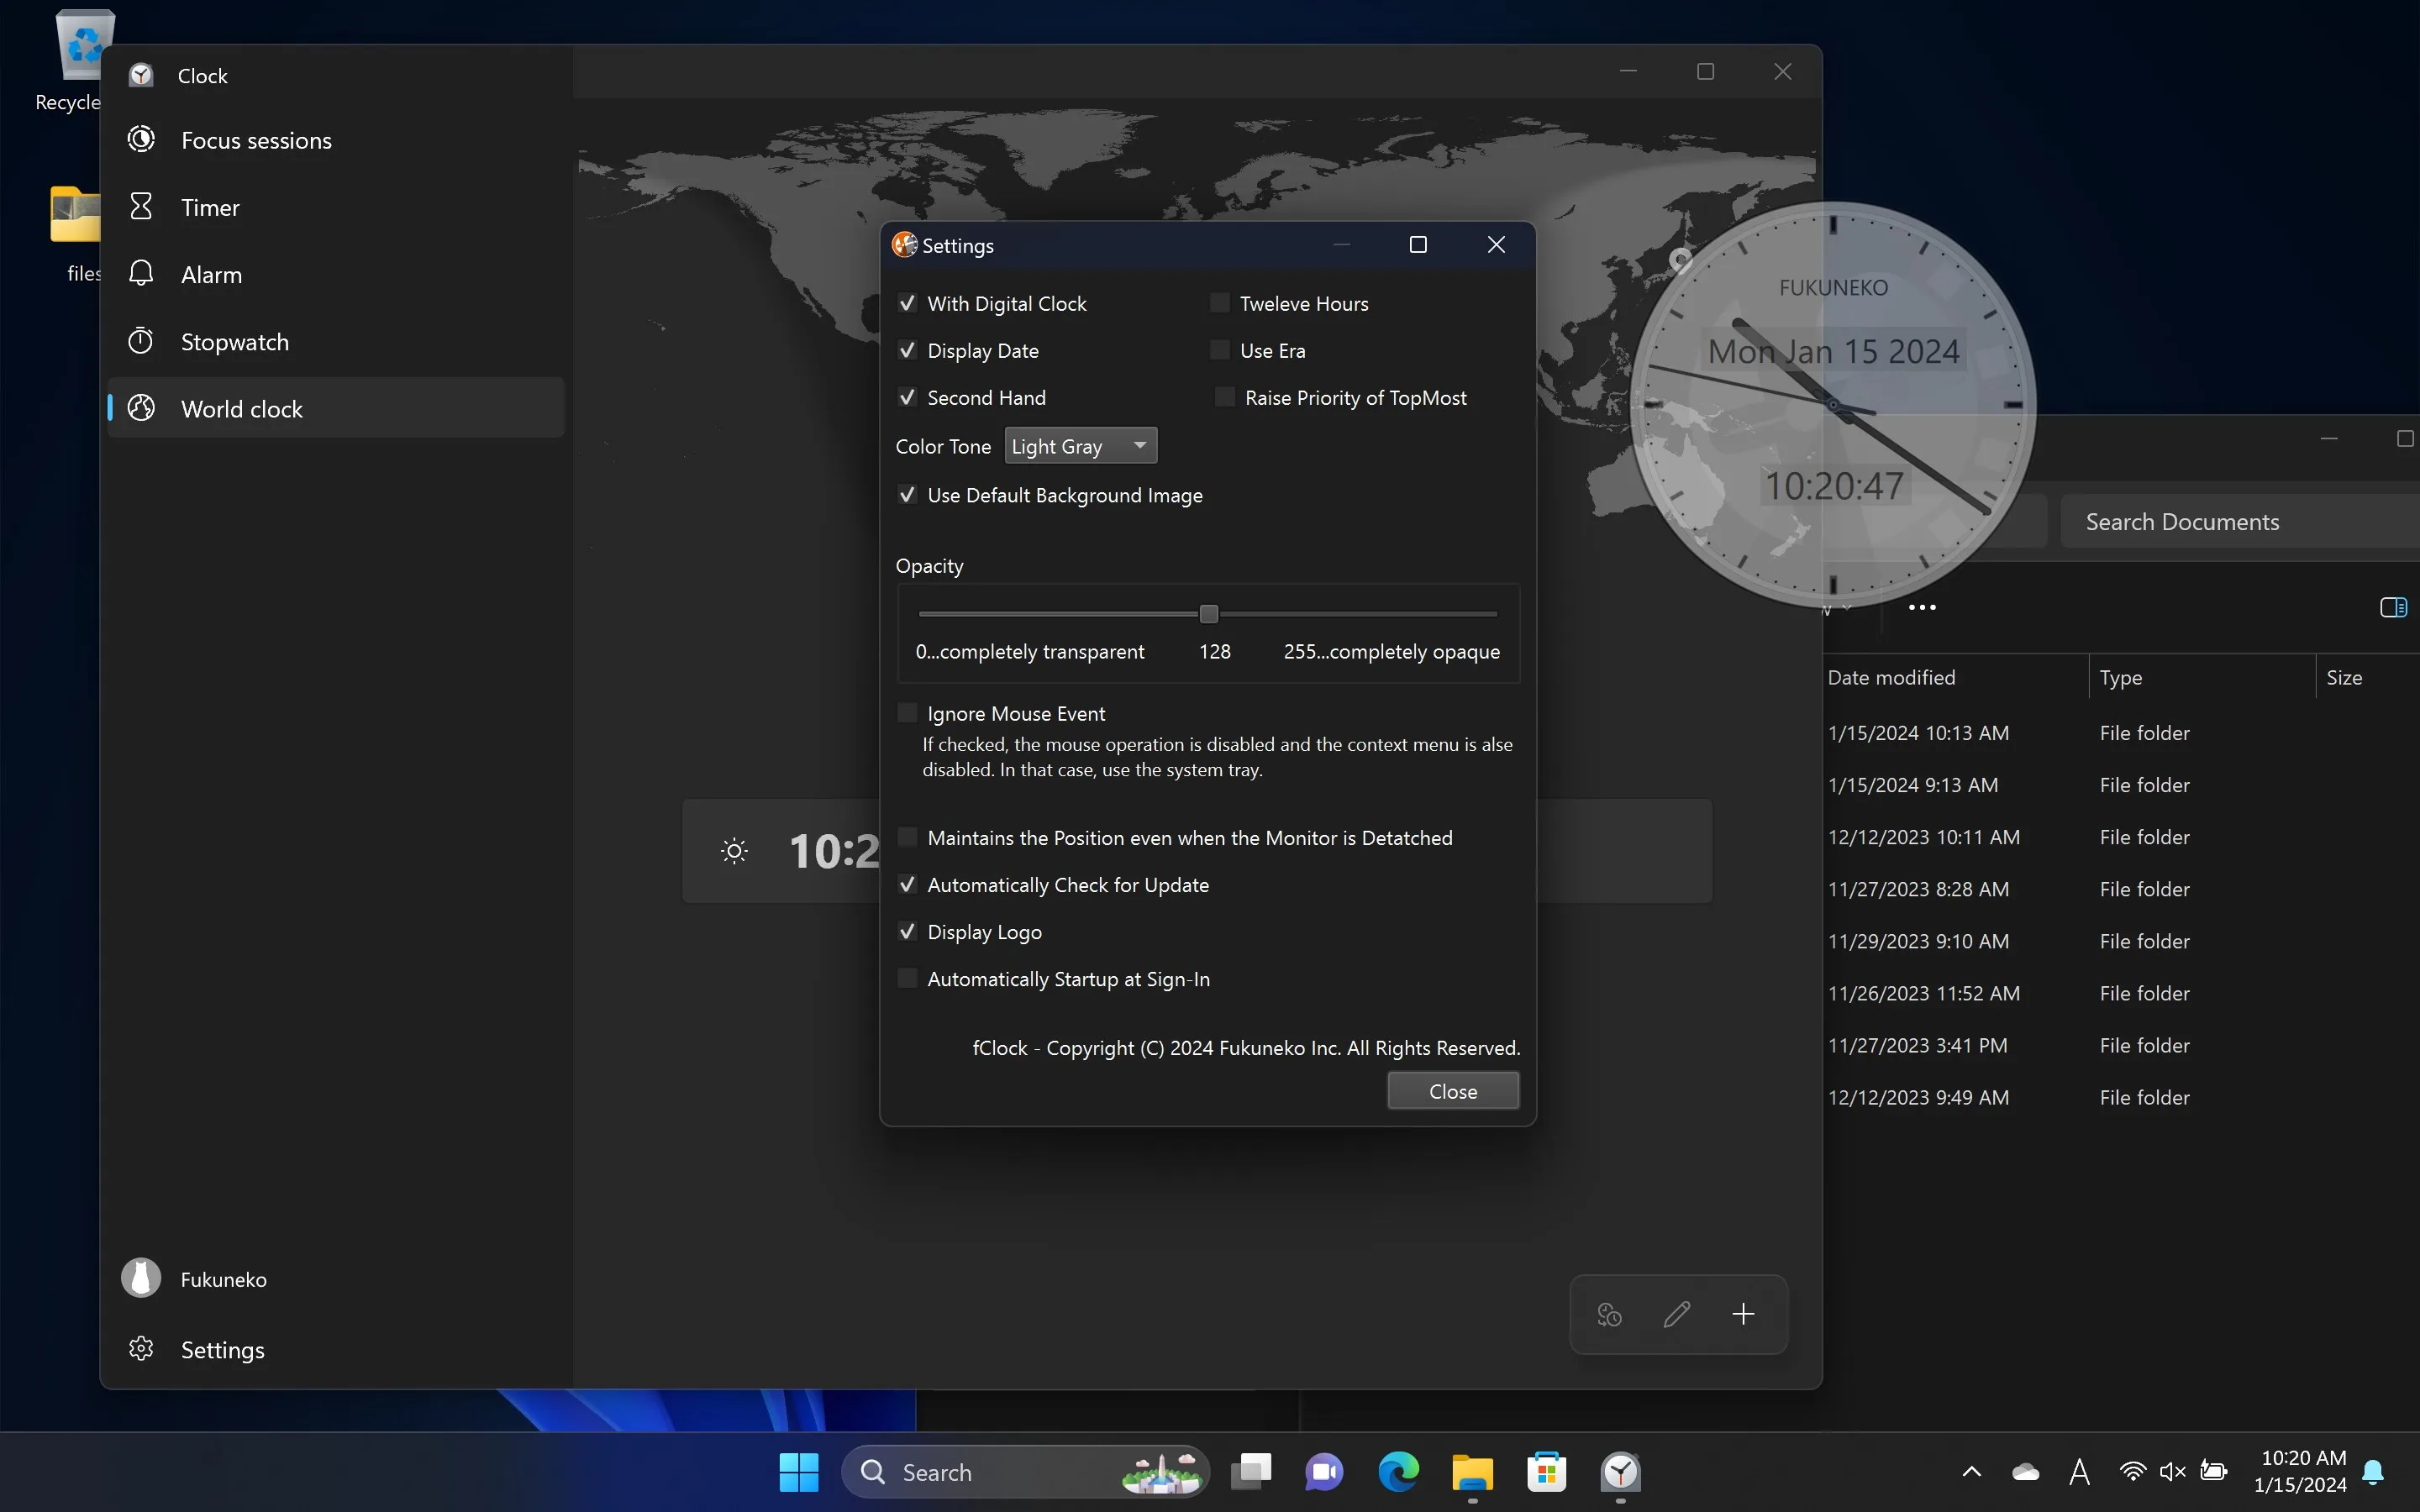Viewport: 2420px width, 1512px height.
Task: Click the Clock app title icon
Action: click(x=141, y=75)
